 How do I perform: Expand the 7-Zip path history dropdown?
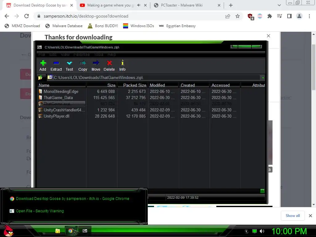tap(263, 77)
